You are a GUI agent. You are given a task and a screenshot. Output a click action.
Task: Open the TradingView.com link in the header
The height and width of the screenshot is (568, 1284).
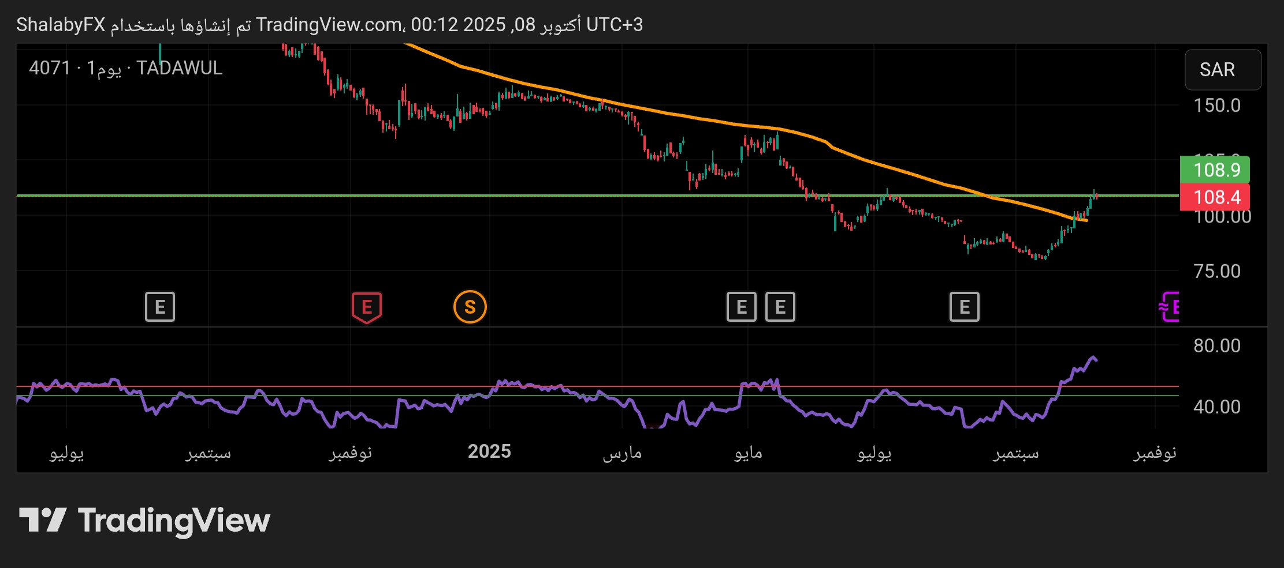point(329,25)
